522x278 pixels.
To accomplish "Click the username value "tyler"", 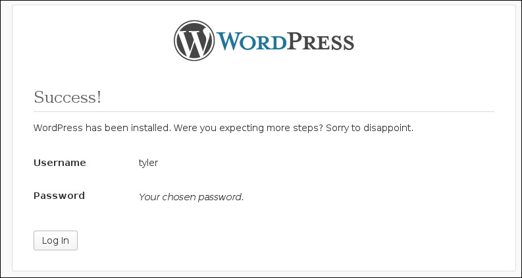I will [x=148, y=163].
